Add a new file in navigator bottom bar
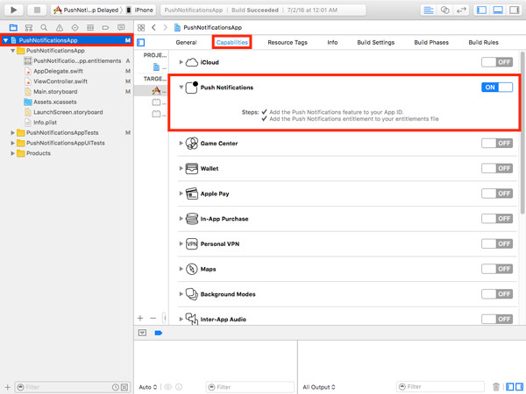The height and width of the screenshot is (394, 526). click(x=7, y=387)
